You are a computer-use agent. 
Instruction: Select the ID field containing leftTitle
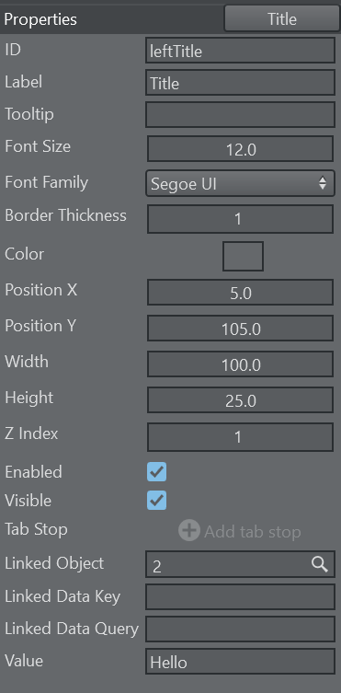240,51
